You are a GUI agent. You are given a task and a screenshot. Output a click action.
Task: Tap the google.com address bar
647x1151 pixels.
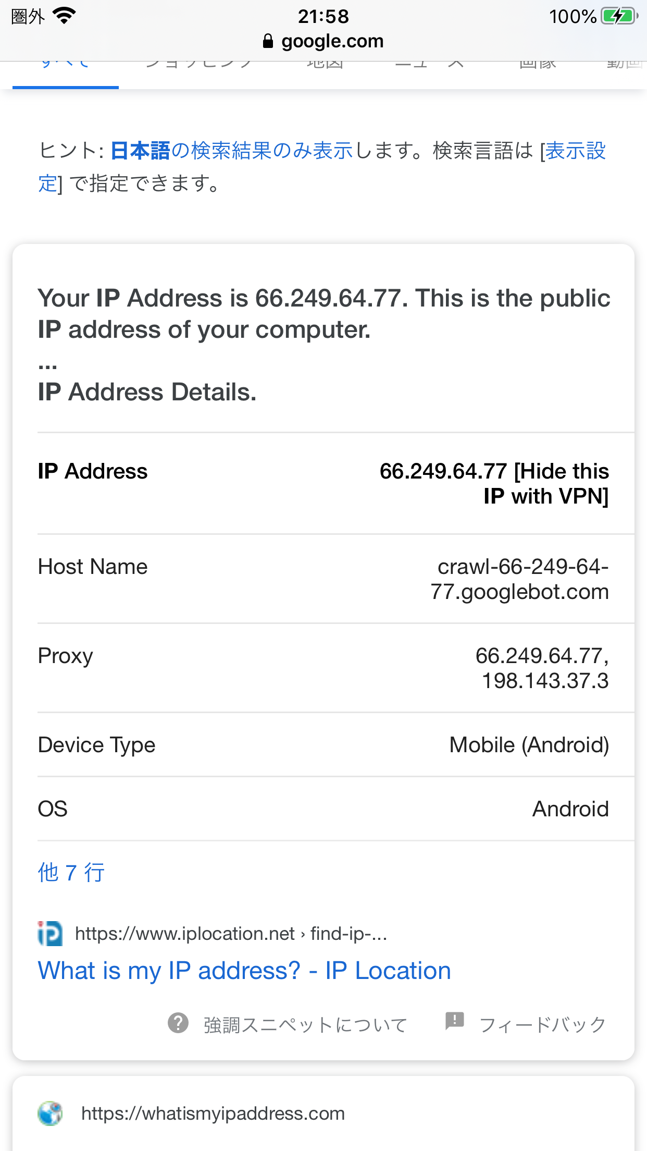coord(332,41)
